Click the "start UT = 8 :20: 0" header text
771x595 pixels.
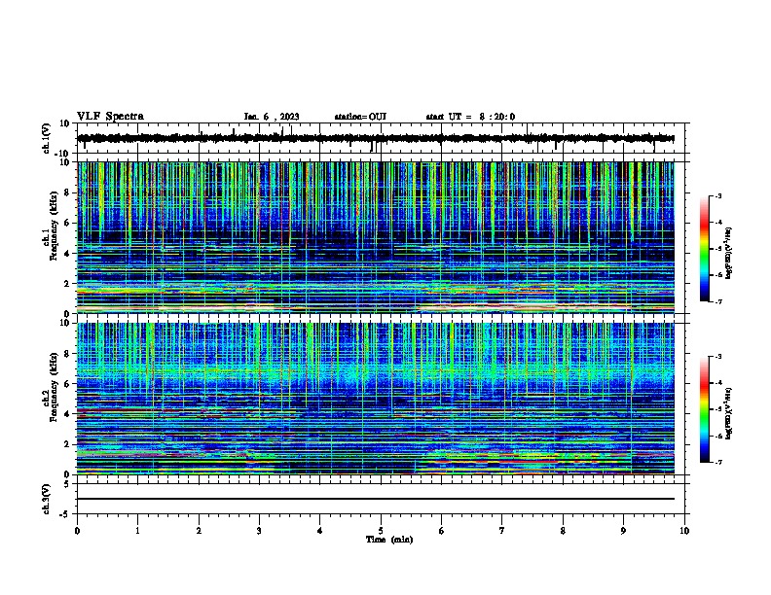click(x=470, y=117)
